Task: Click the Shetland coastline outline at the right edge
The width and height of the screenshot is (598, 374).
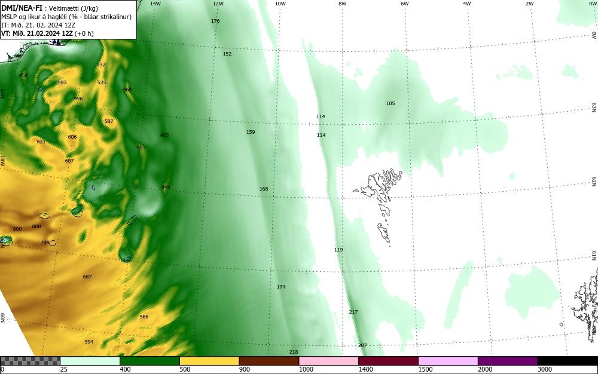Action: click(585, 305)
